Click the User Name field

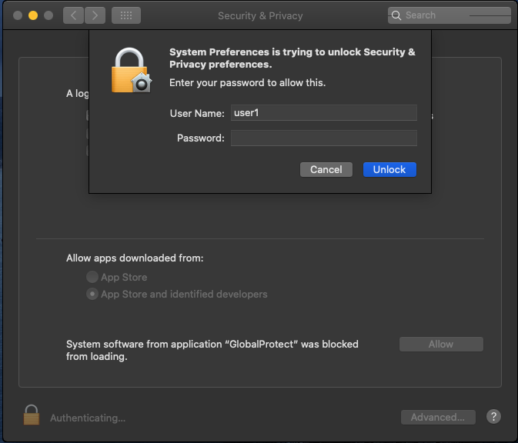[x=323, y=113]
